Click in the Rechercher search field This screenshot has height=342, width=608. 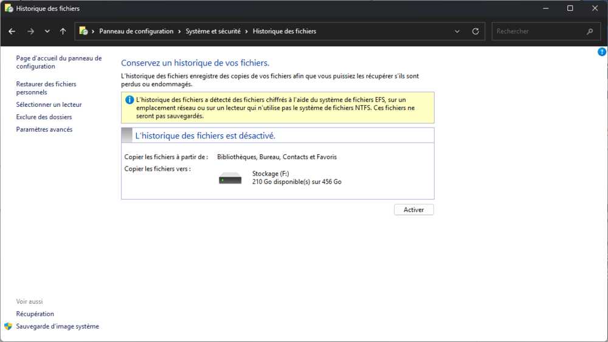[x=538, y=32]
